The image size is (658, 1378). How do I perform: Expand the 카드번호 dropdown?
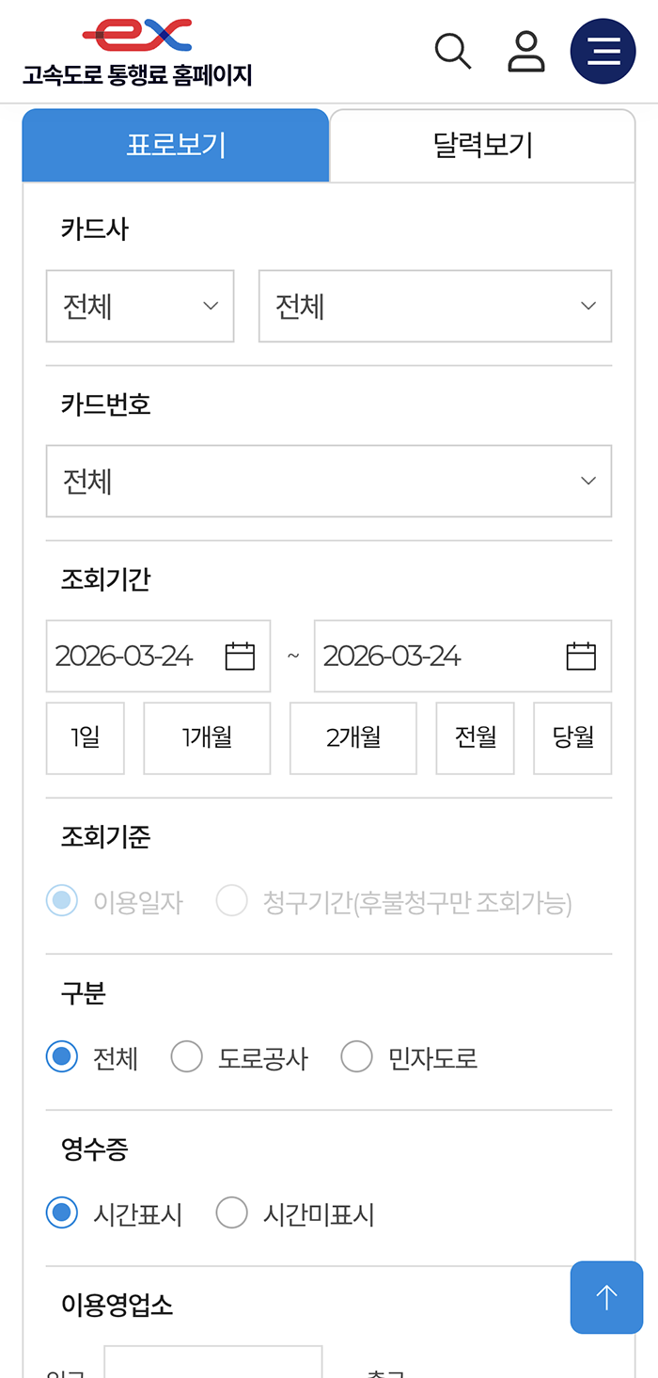329,481
